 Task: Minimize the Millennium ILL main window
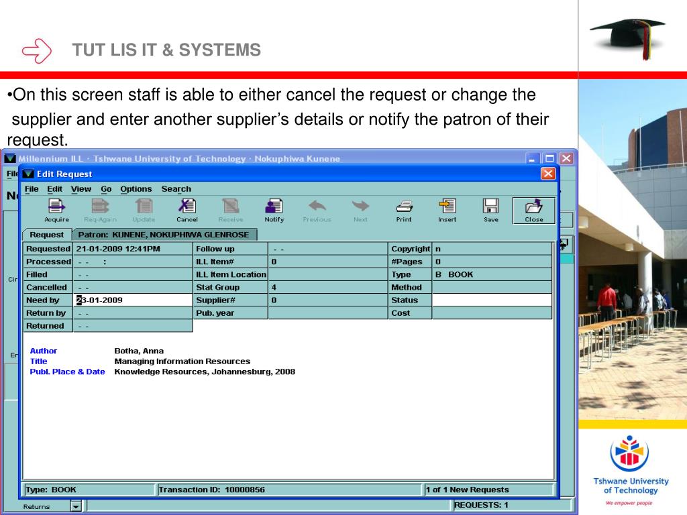pyautogui.click(x=532, y=158)
